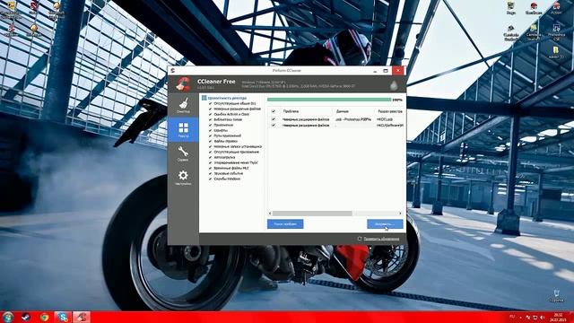Toggle Временные файлы MUI checkbox
574x323 pixels.
click(210, 168)
